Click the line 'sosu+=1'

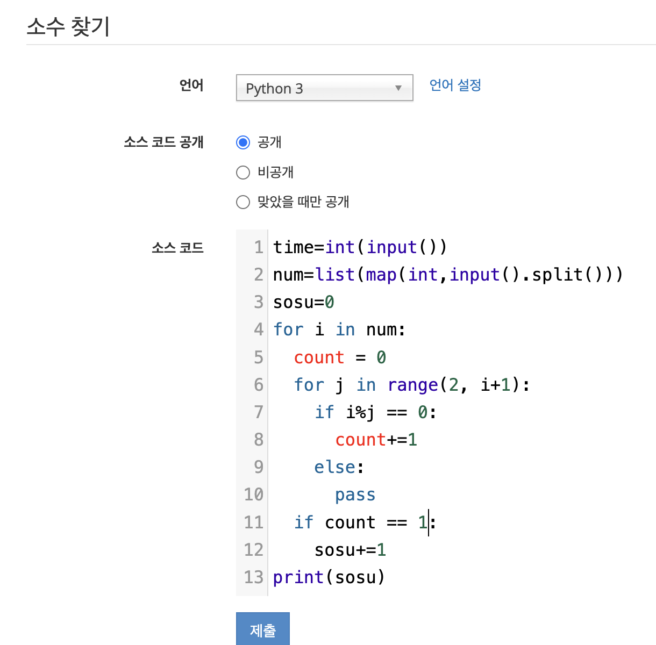(x=351, y=550)
